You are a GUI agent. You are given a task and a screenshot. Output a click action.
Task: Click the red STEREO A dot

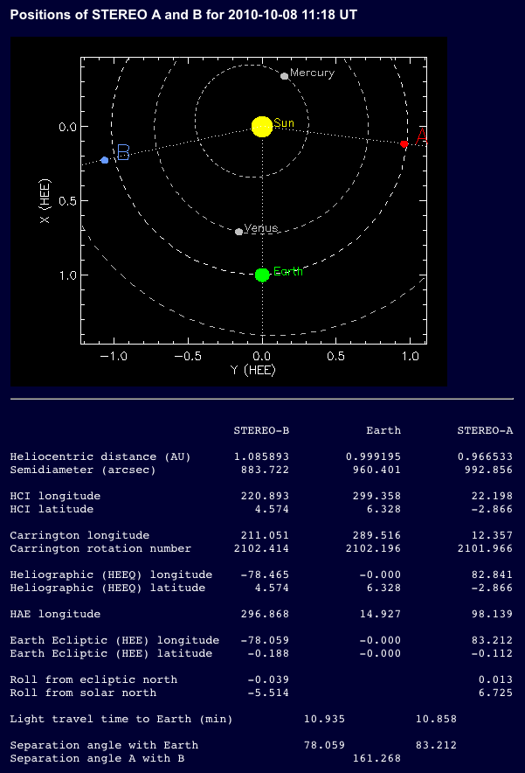tap(404, 144)
